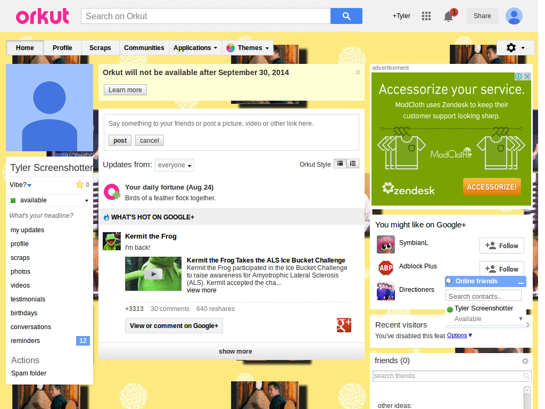Open the Profile tab
Image resolution: width=545 pixels, height=409 pixels.
(x=63, y=48)
